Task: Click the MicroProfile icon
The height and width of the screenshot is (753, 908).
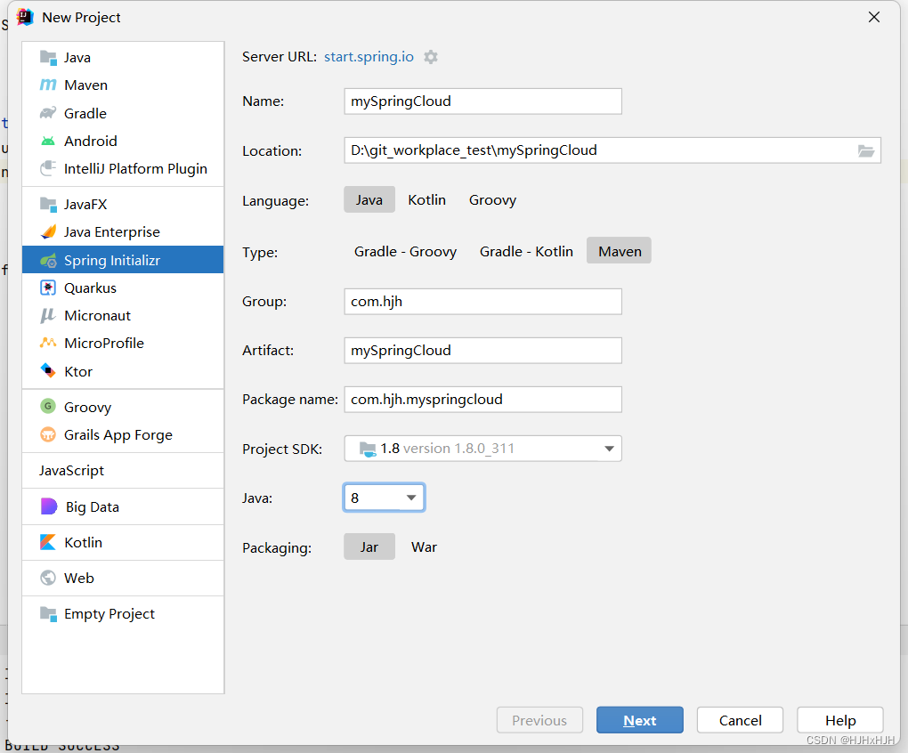Action: [x=48, y=343]
